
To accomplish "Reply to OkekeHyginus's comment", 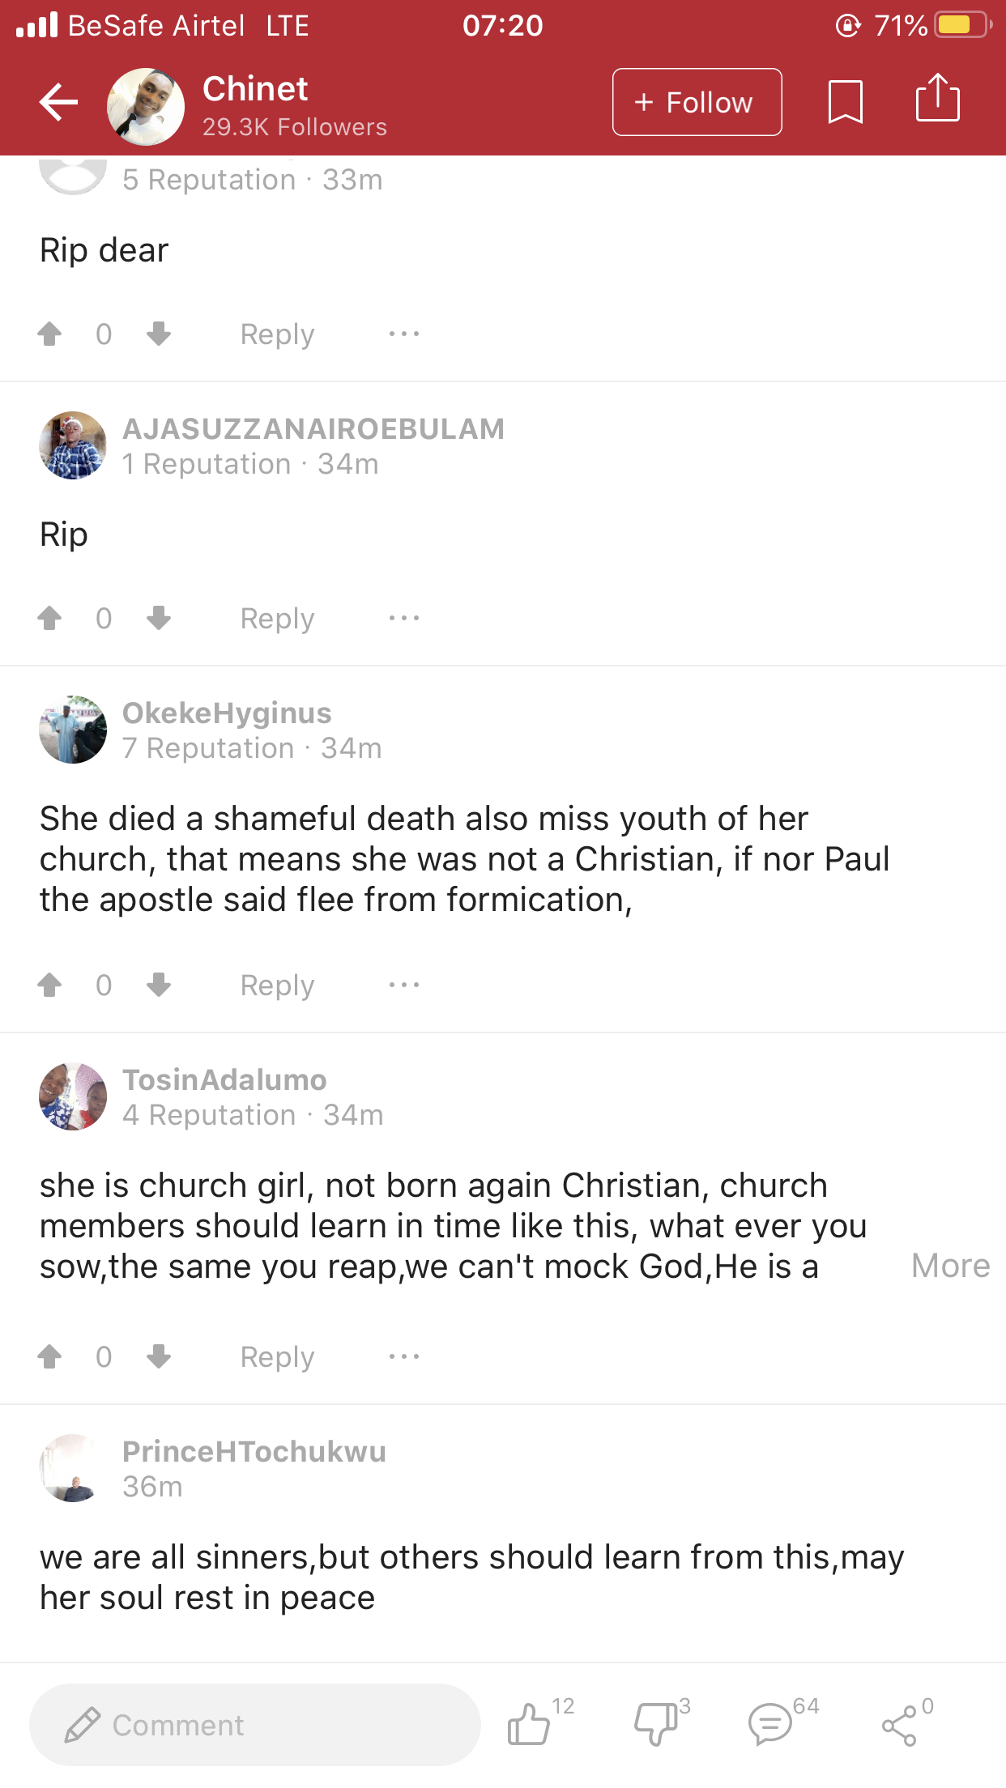I will [277, 986].
